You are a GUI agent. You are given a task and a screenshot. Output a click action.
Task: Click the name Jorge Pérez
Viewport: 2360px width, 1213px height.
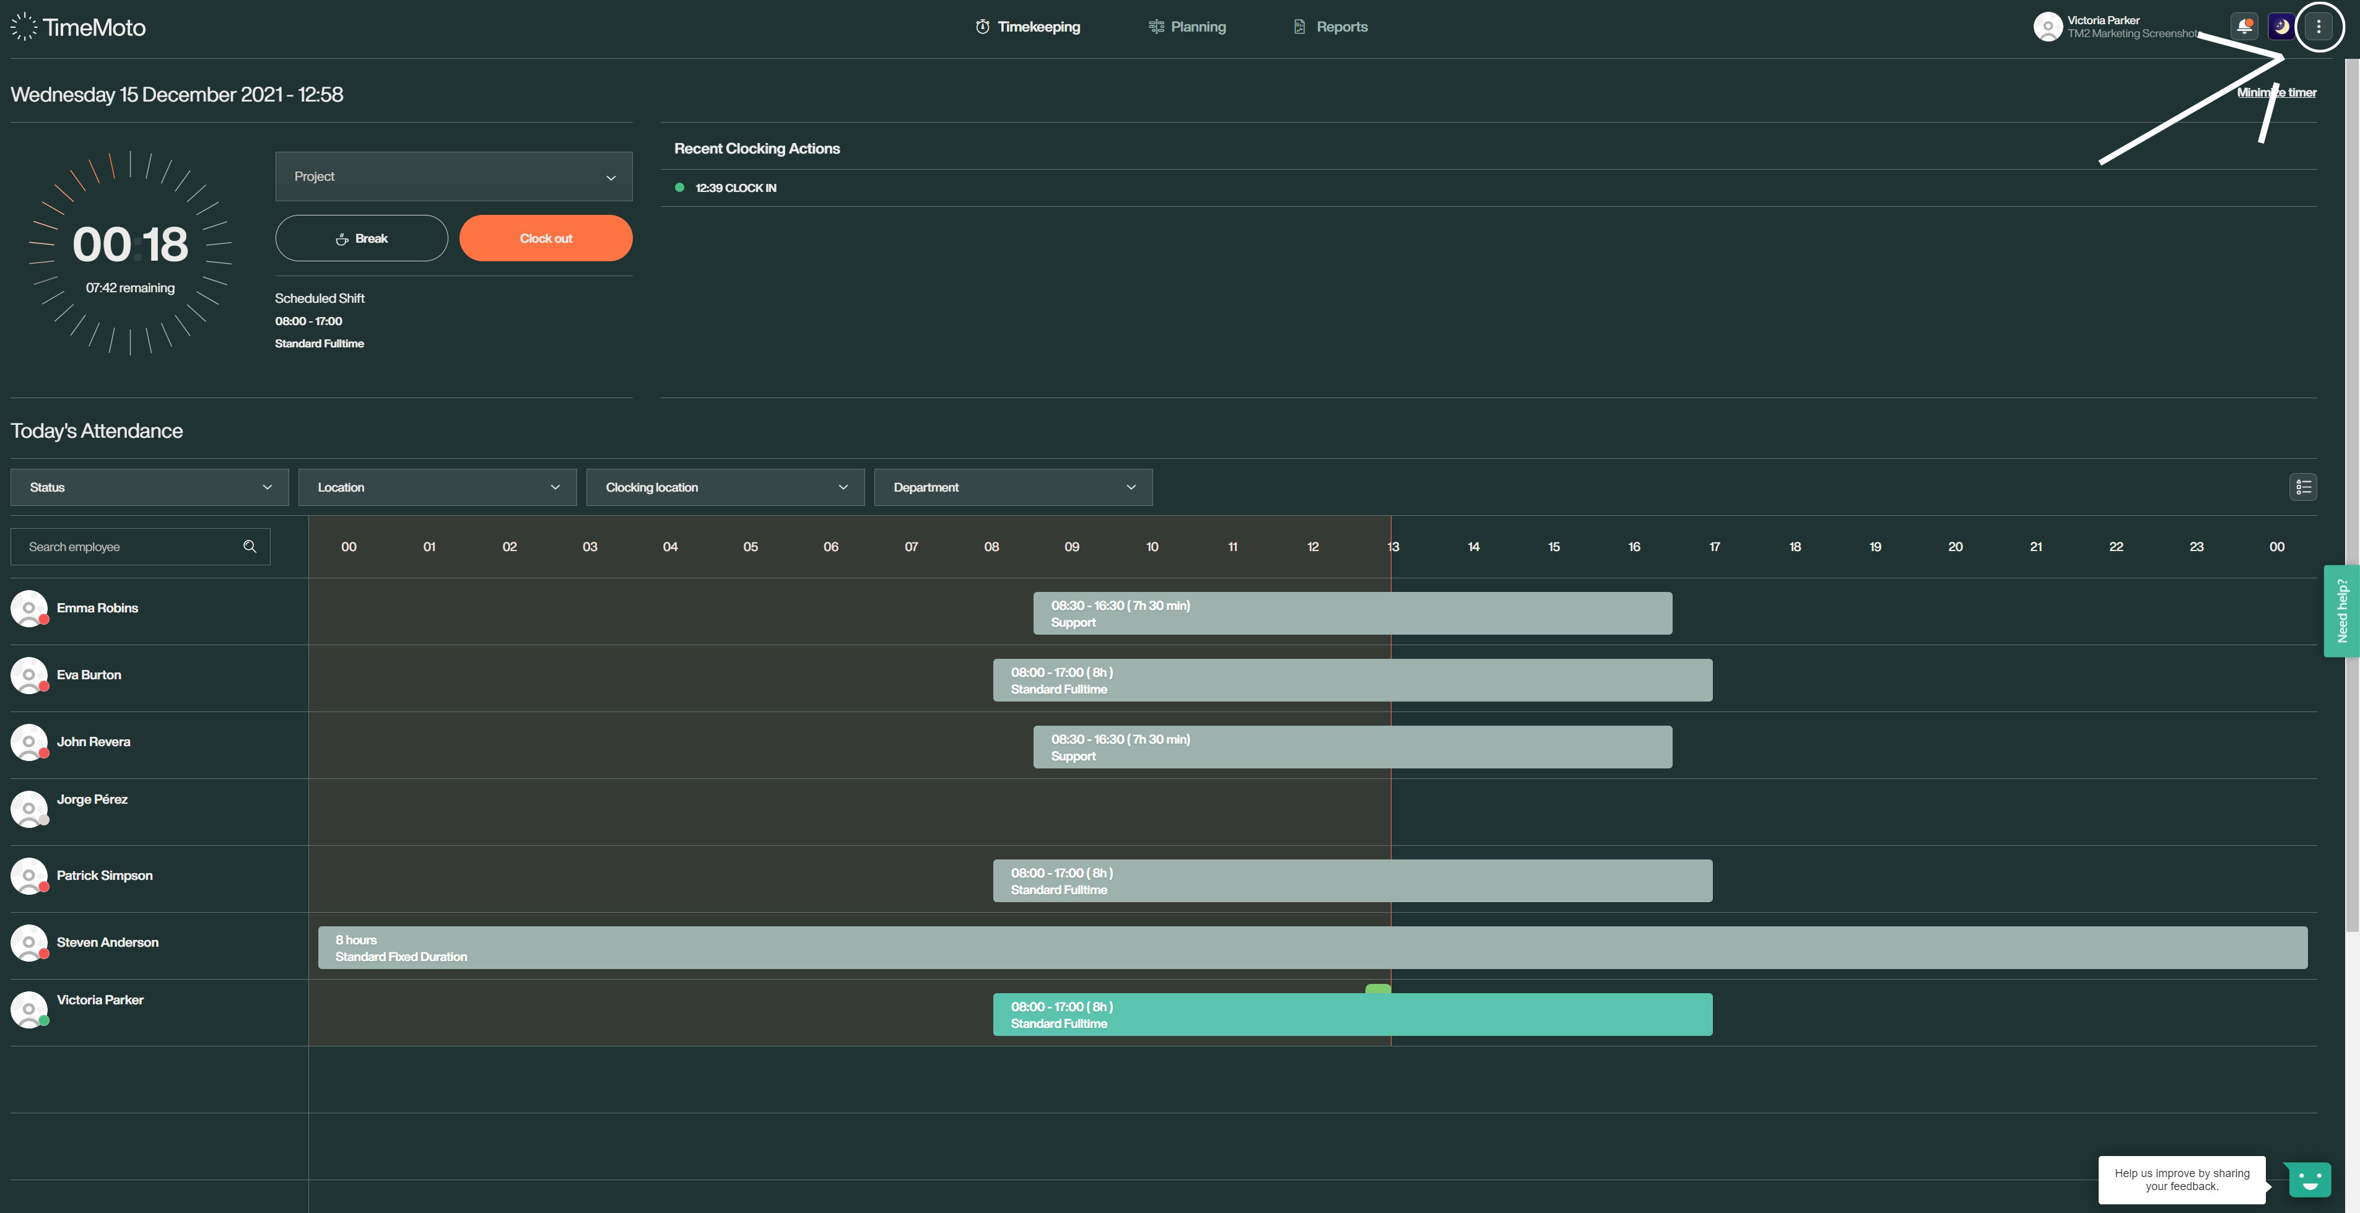pos(92,799)
